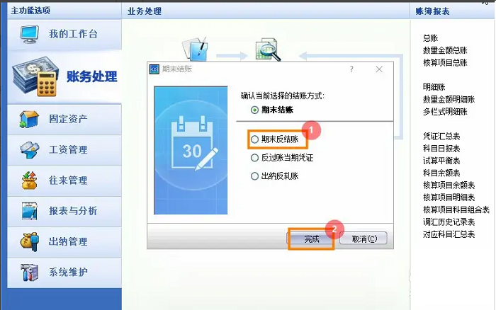Open 多栏式明细账 in 账簿报表

pos(444,111)
